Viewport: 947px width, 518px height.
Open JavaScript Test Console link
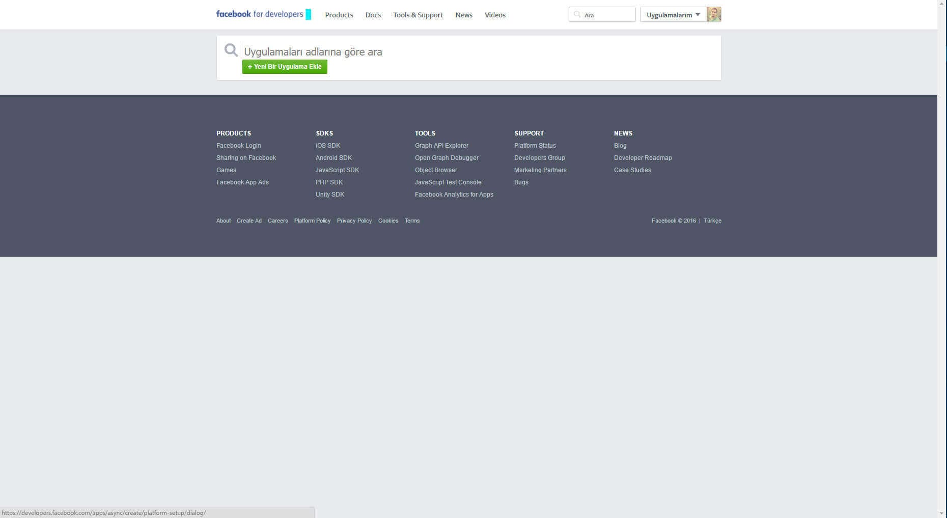(448, 182)
